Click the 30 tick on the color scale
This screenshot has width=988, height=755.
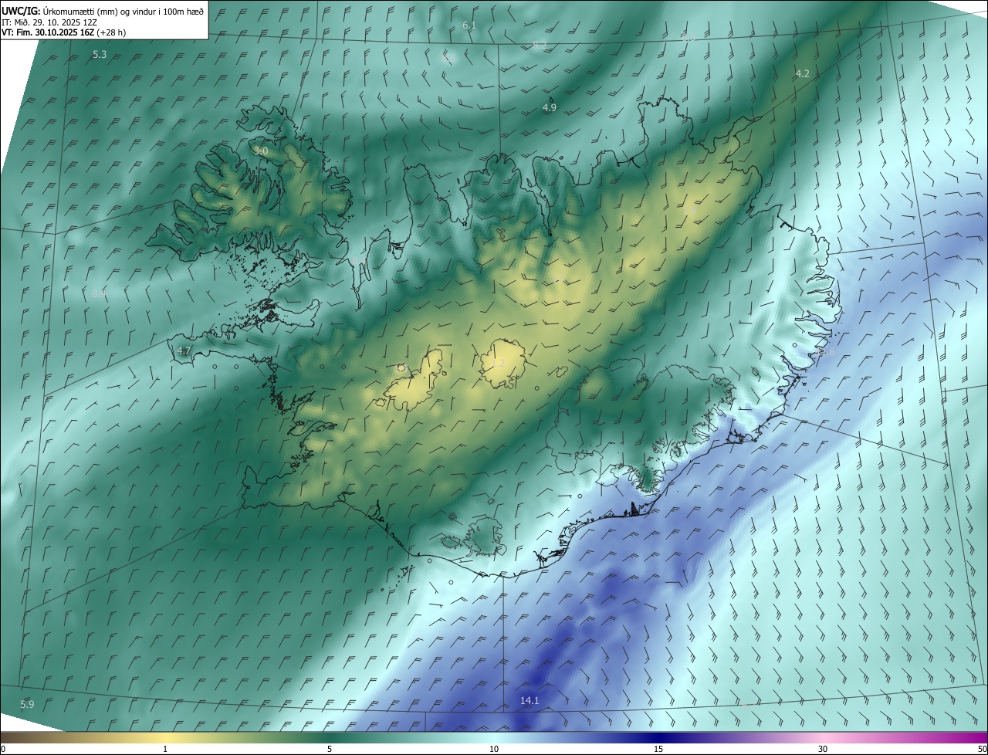(823, 749)
